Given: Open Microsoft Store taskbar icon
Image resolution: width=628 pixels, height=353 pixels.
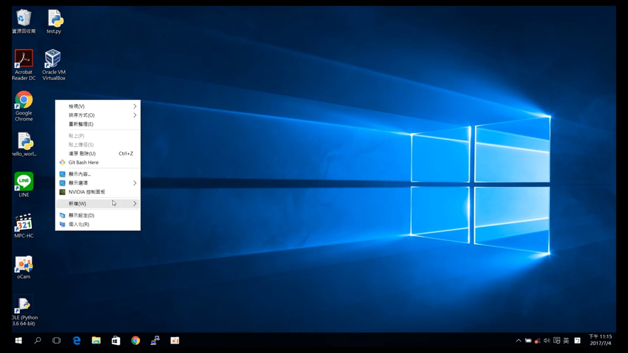Looking at the screenshot, I should 116,341.
